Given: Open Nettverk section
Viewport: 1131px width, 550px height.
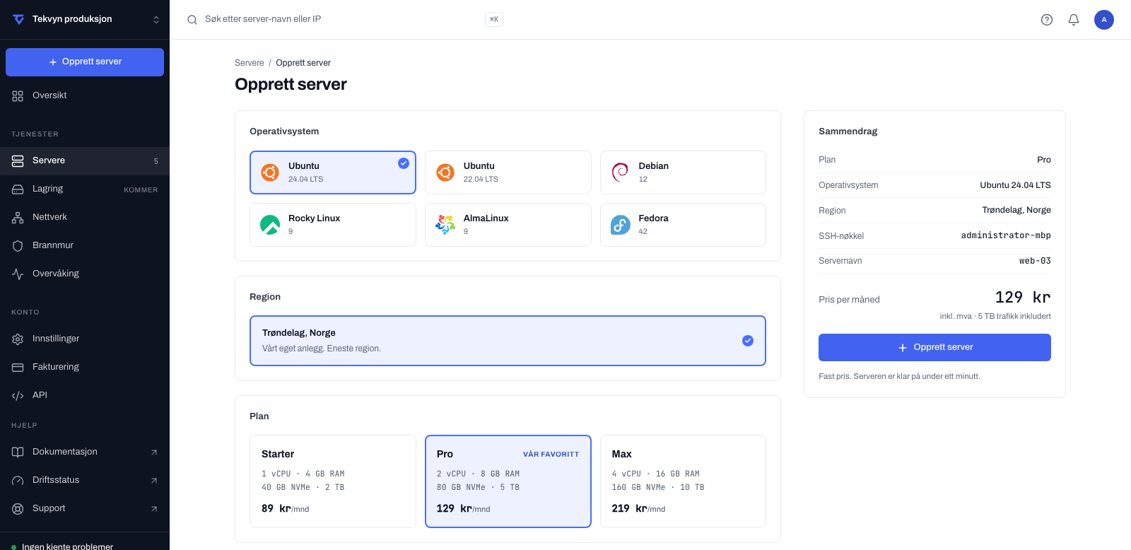Looking at the screenshot, I should tap(85, 218).
